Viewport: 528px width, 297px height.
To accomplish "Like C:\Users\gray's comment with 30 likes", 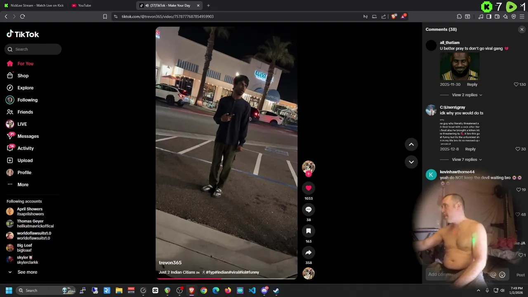I will (518, 149).
